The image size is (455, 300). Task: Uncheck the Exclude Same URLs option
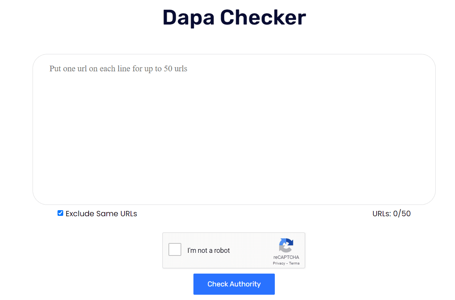(60, 213)
